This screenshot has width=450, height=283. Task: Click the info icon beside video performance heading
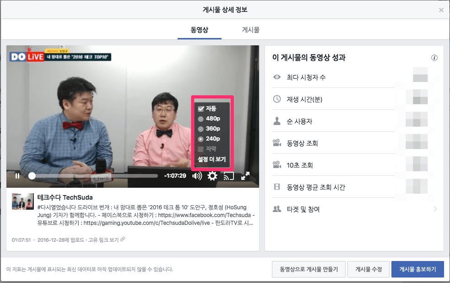(x=434, y=58)
